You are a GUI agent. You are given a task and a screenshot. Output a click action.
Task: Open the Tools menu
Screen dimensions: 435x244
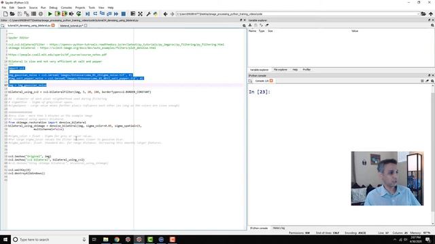pos(92,7)
